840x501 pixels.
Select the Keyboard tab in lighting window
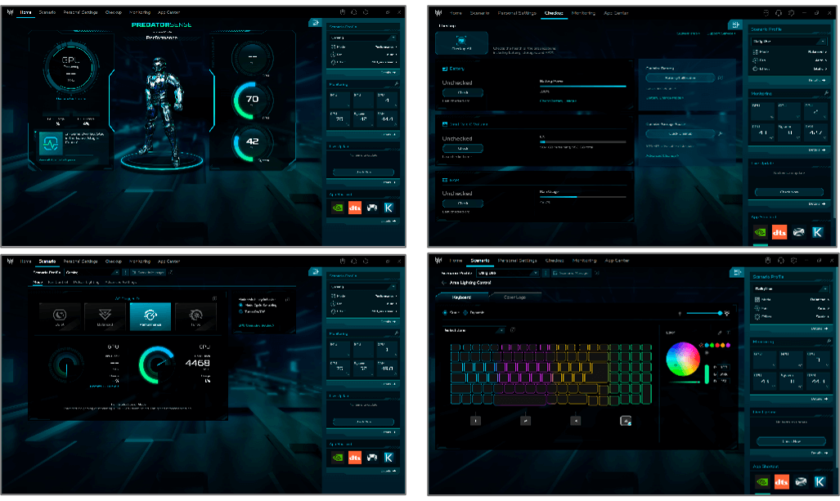point(462,297)
